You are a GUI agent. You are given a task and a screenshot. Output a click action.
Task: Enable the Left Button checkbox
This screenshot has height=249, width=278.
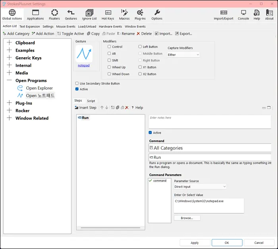(140, 46)
